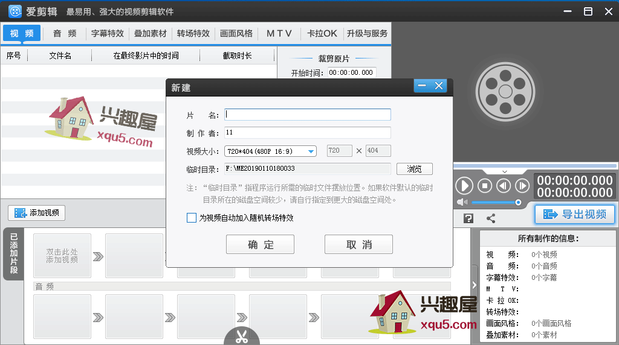619x345 pixels.
Task: Step forward one frame in preview
Action: pos(522,186)
